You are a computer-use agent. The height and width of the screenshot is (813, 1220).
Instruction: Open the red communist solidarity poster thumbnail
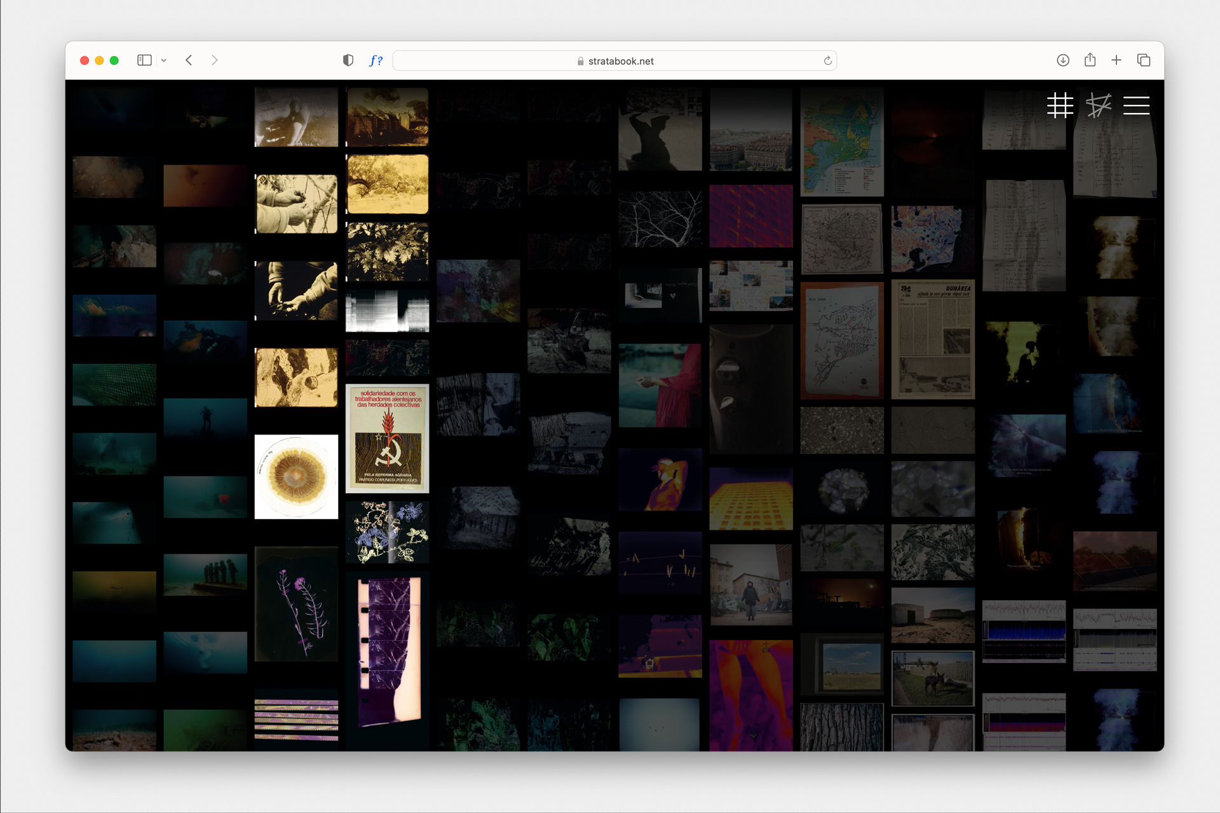[x=387, y=438]
